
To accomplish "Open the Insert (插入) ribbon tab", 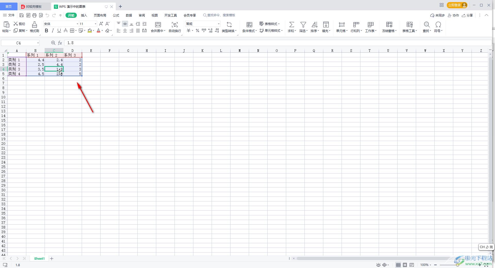I will tap(84, 15).
